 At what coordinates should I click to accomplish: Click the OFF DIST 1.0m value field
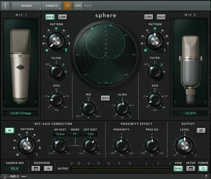[90, 134]
